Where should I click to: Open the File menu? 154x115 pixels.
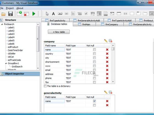point(2,8)
